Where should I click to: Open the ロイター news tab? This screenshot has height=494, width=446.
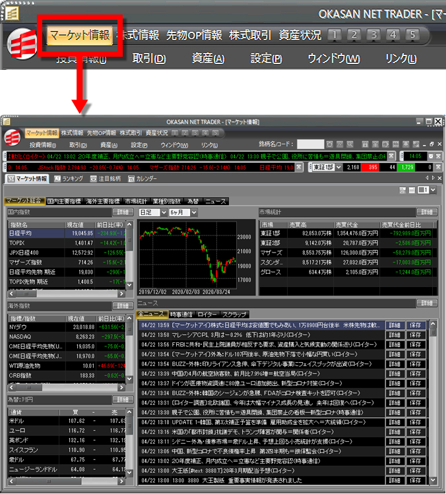207,315
